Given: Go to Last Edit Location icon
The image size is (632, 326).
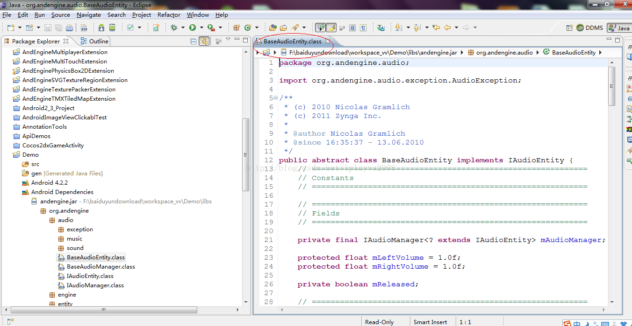Looking at the screenshot, I should [436, 28].
